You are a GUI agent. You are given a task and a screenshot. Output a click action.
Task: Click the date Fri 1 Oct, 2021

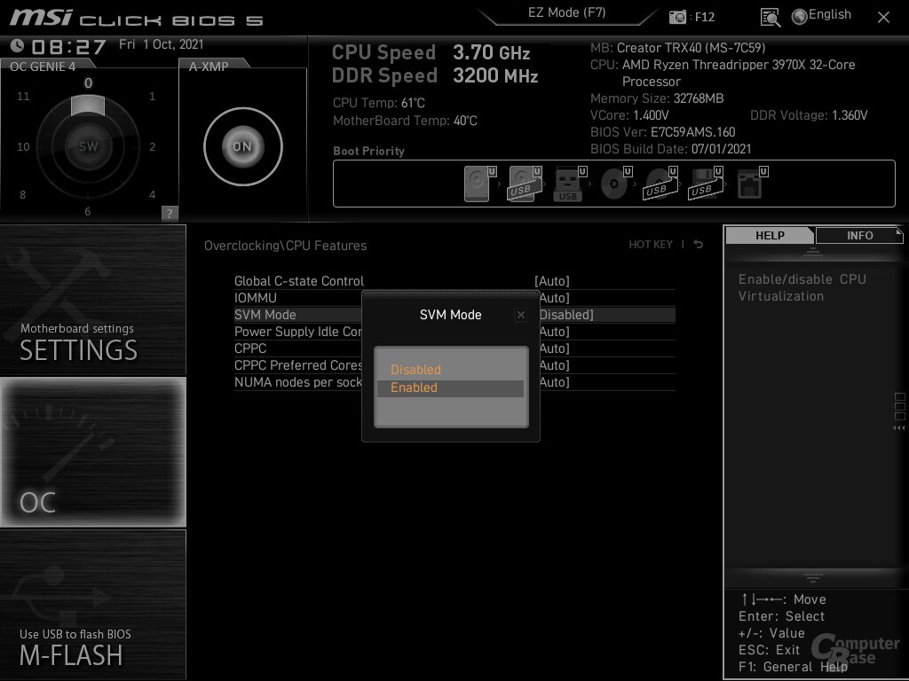point(162,44)
